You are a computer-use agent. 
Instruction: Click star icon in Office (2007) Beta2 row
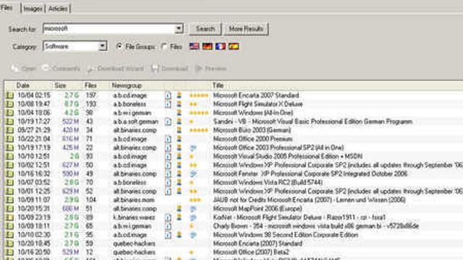[x=191, y=252]
